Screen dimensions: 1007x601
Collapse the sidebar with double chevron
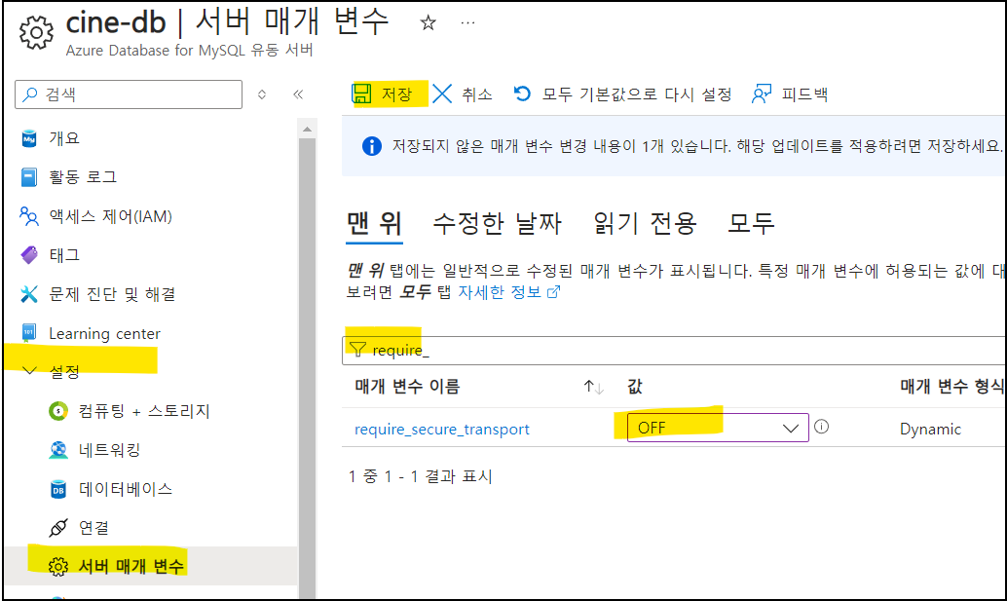point(298,94)
